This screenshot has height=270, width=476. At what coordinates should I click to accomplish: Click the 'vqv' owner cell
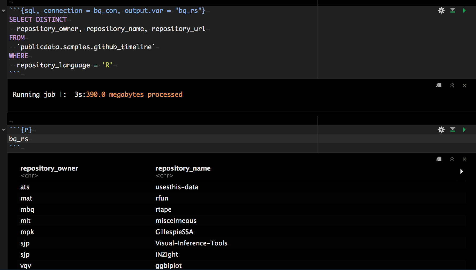click(x=26, y=265)
